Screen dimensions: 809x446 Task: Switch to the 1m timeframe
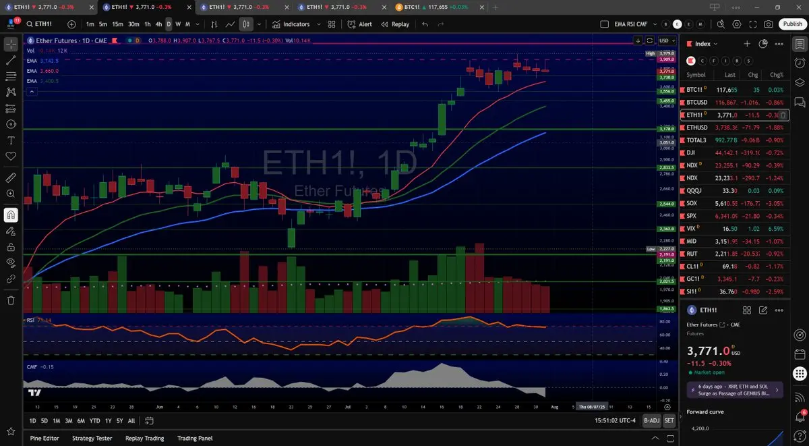click(x=90, y=24)
